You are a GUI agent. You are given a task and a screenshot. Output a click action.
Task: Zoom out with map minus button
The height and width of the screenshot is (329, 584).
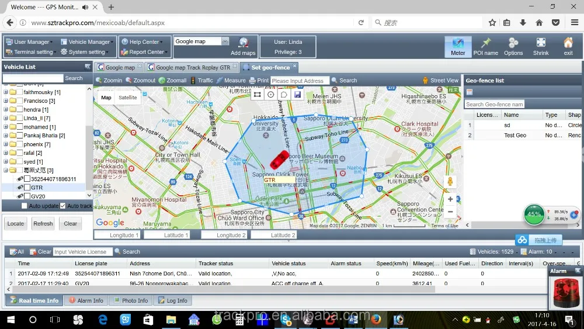click(x=450, y=212)
